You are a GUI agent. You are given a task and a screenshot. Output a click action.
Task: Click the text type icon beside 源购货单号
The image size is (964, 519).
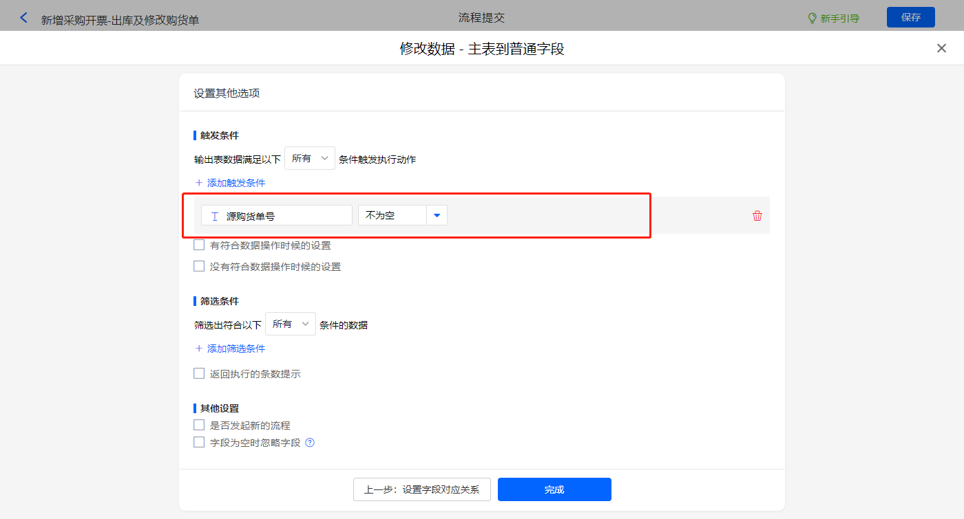(x=214, y=216)
